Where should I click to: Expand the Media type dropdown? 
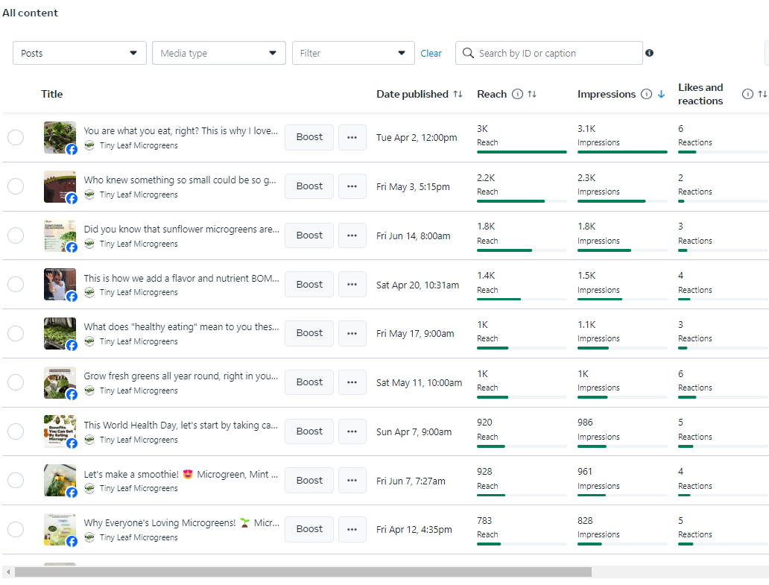(x=218, y=53)
